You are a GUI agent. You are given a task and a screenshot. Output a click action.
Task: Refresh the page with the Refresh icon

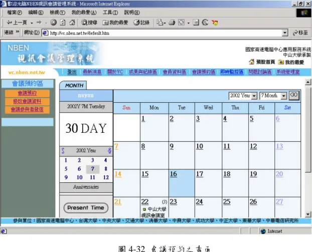coord(63,23)
